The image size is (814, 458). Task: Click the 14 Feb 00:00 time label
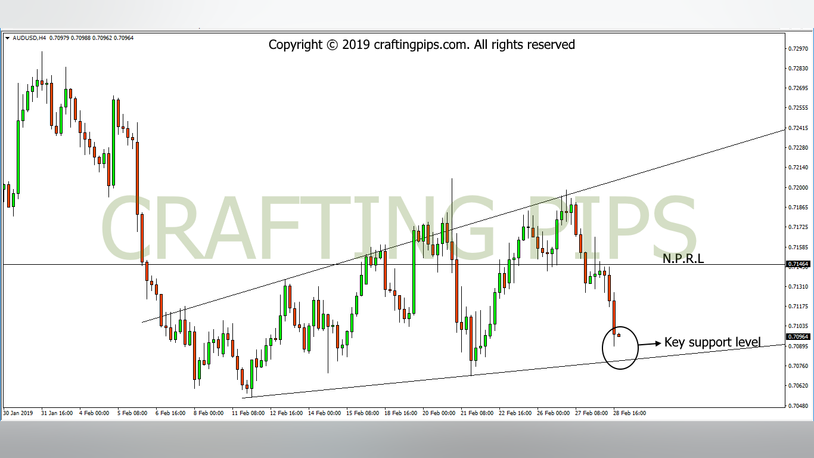click(324, 413)
